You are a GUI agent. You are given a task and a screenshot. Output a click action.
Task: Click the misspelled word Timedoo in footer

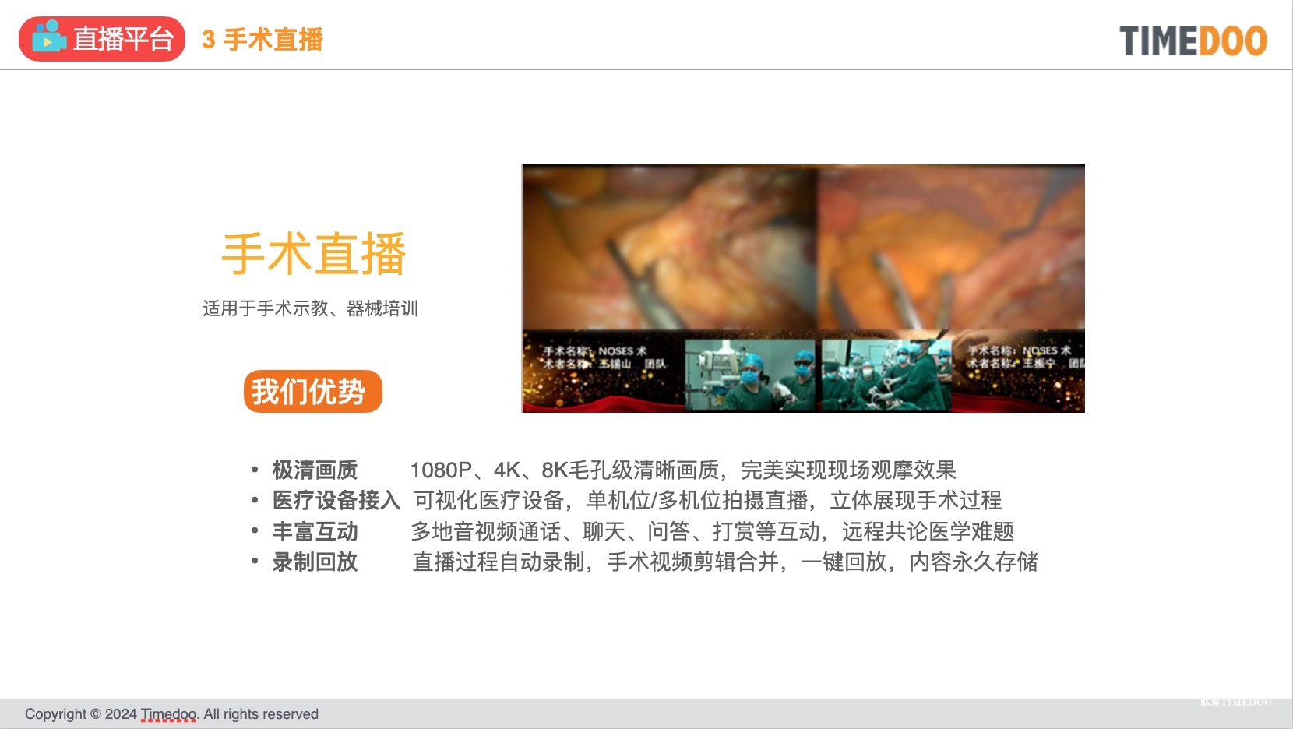coord(168,714)
